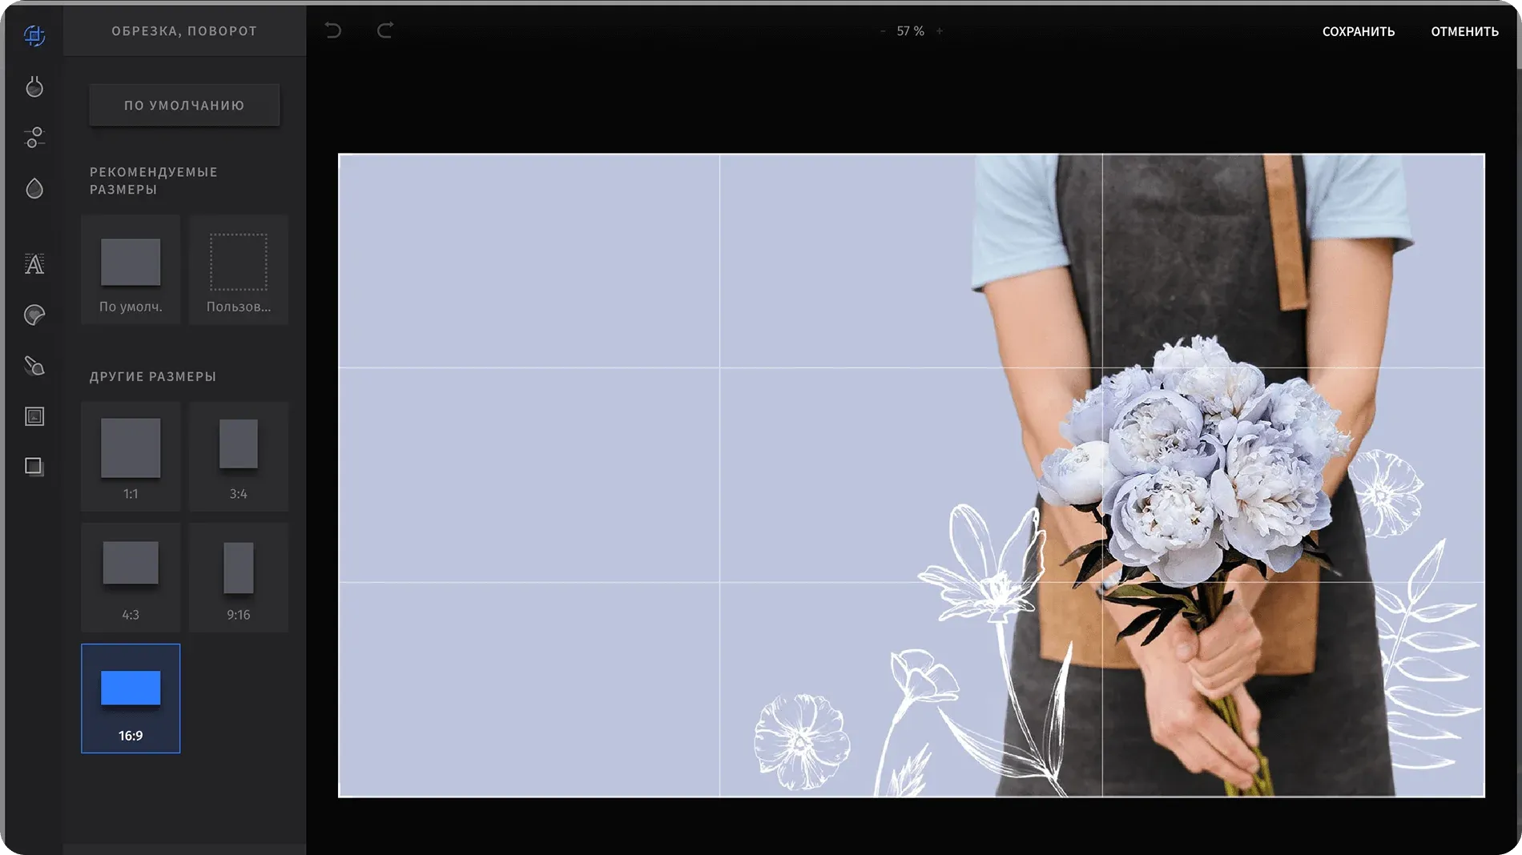This screenshot has width=1522, height=855.
Task: Click the Сохранить button
Action: 1358,32
